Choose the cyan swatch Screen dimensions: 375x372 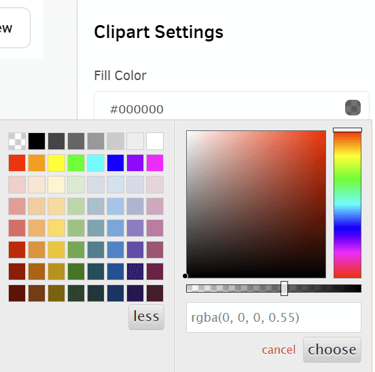96,163
